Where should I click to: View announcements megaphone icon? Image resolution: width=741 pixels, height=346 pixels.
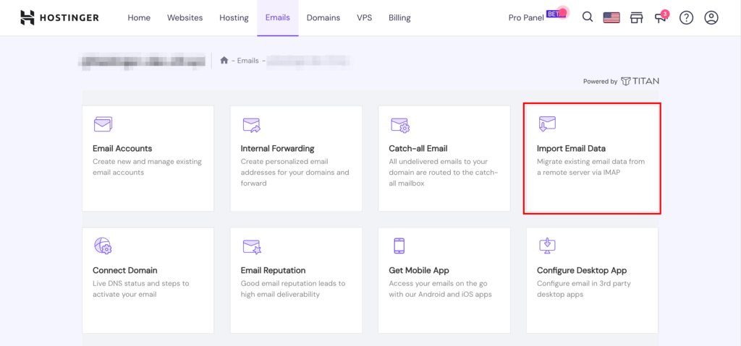[x=661, y=17]
